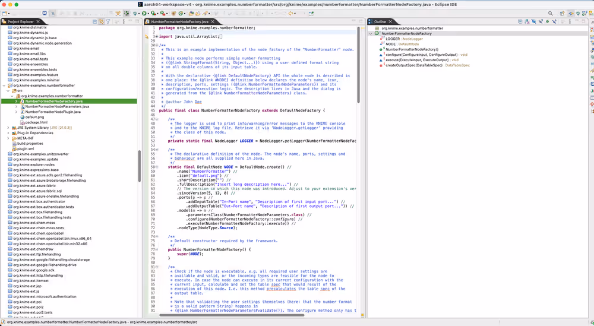Open Outline view menu dots
The width and height of the screenshot is (594, 326).
[x=570, y=21]
